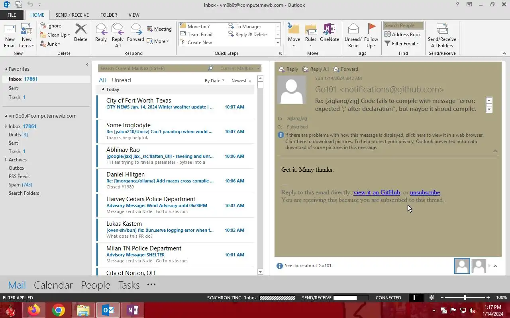Click Reply in the reading pane
Image resolution: width=510 pixels, height=318 pixels.
pyautogui.click(x=288, y=69)
